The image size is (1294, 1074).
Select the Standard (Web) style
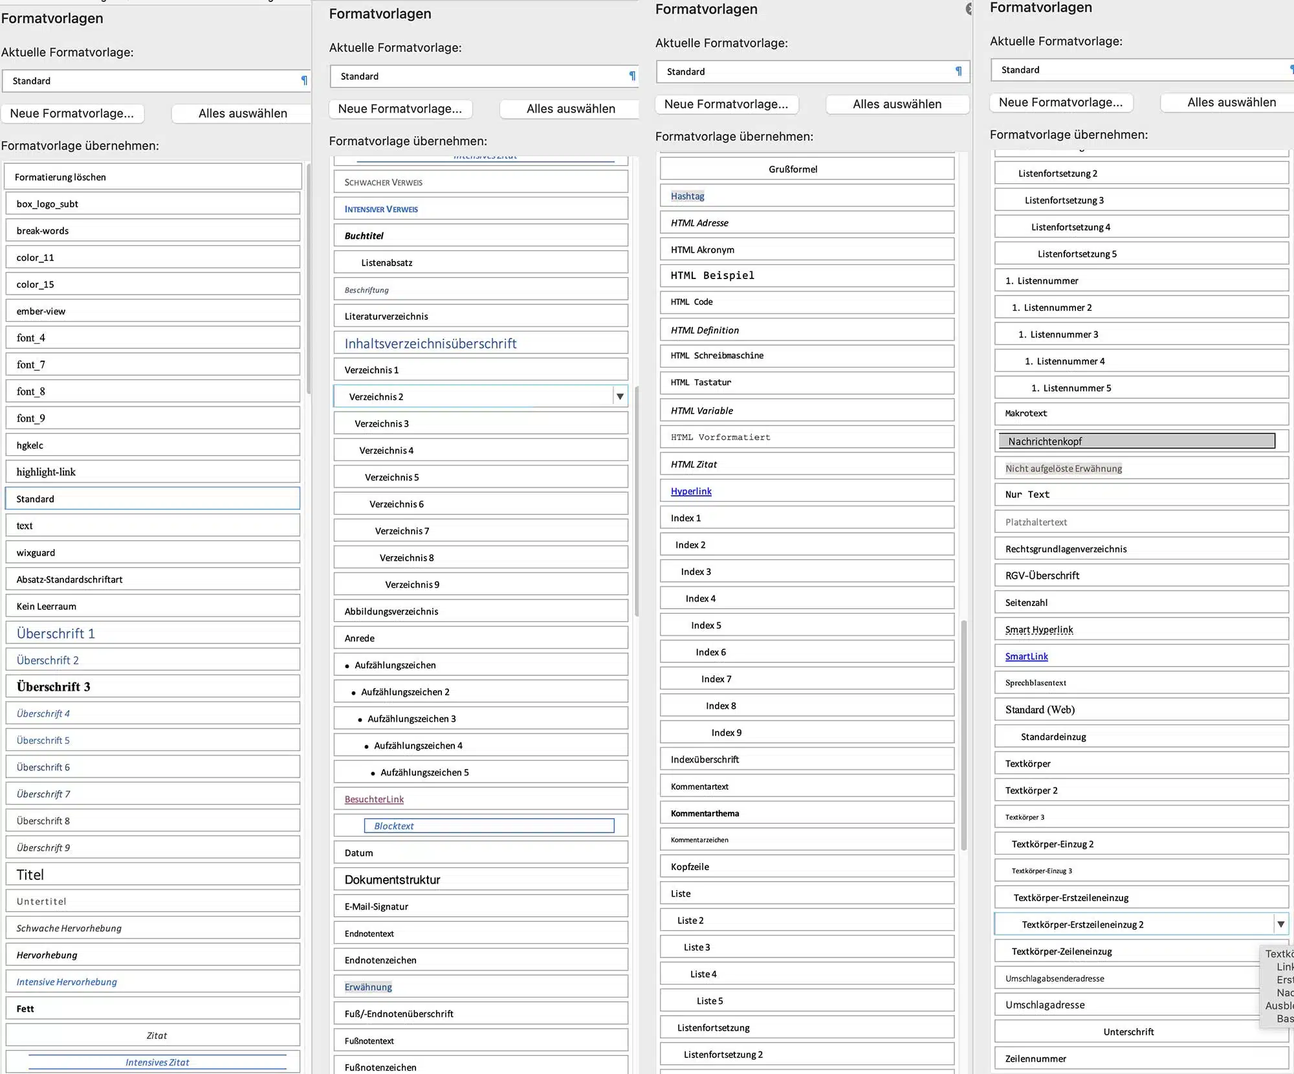[1141, 710]
